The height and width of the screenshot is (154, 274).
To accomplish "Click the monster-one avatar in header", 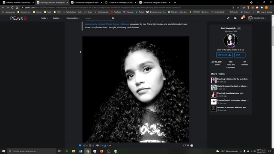I will [x=250, y=18].
